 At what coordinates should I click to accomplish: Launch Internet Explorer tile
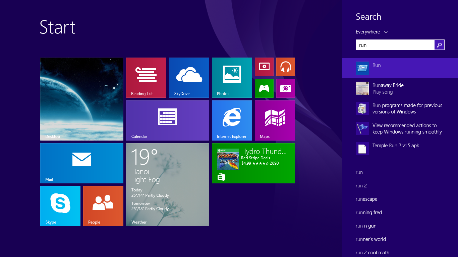[x=232, y=120]
